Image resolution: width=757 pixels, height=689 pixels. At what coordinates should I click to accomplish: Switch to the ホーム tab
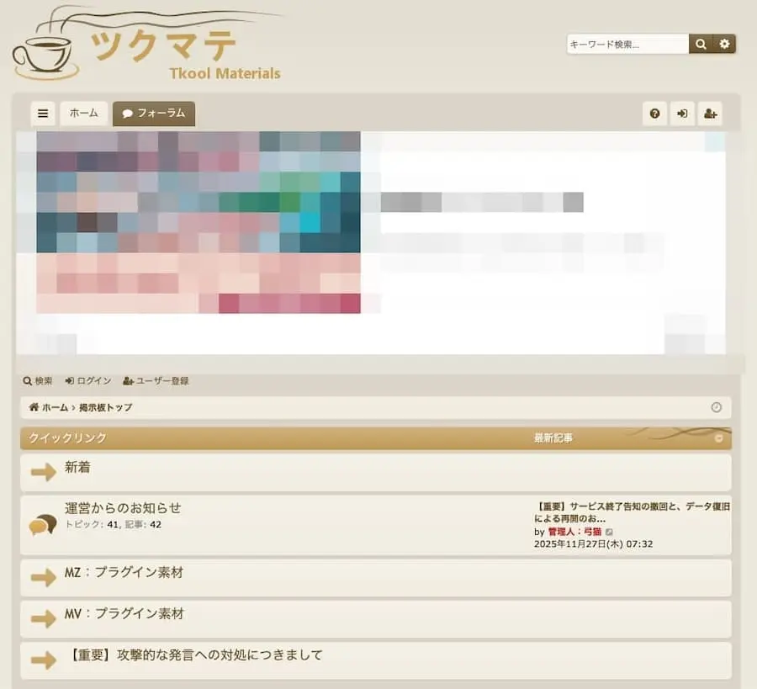pos(84,112)
